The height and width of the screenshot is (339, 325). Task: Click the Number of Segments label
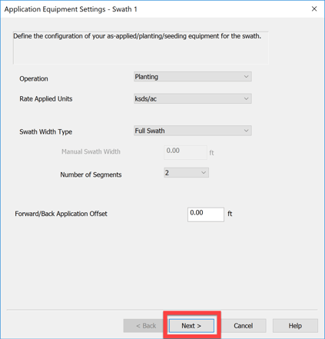[91, 174]
